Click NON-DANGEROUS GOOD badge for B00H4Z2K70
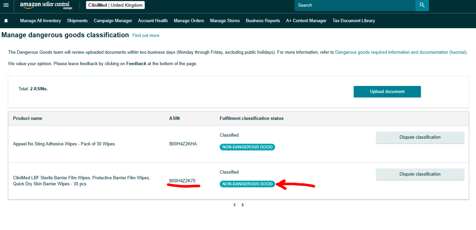The width and height of the screenshot is (476, 230). [x=247, y=184]
